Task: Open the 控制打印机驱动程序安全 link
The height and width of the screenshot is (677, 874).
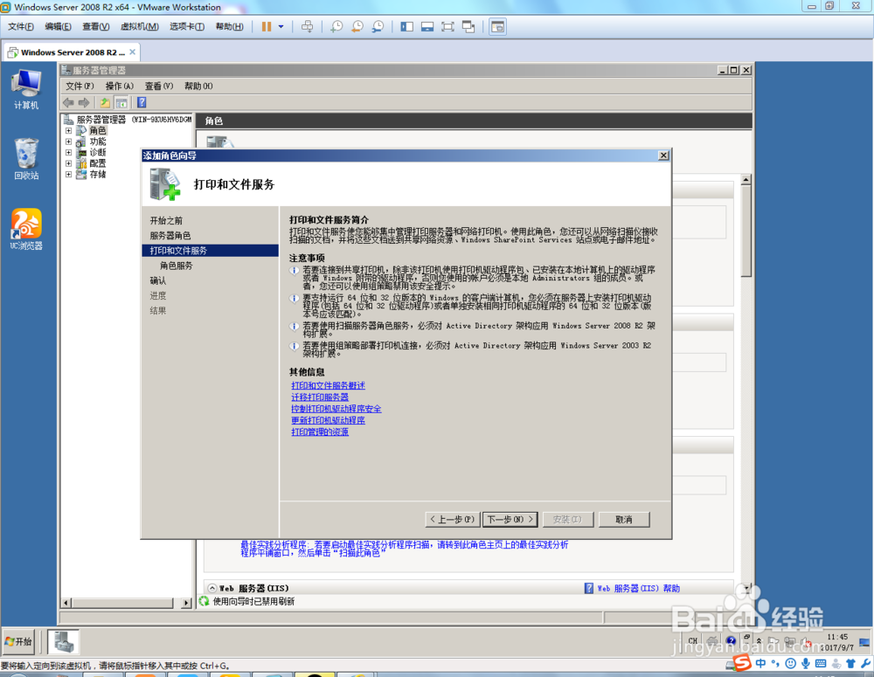Action: pyautogui.click(x=336, y=409)
